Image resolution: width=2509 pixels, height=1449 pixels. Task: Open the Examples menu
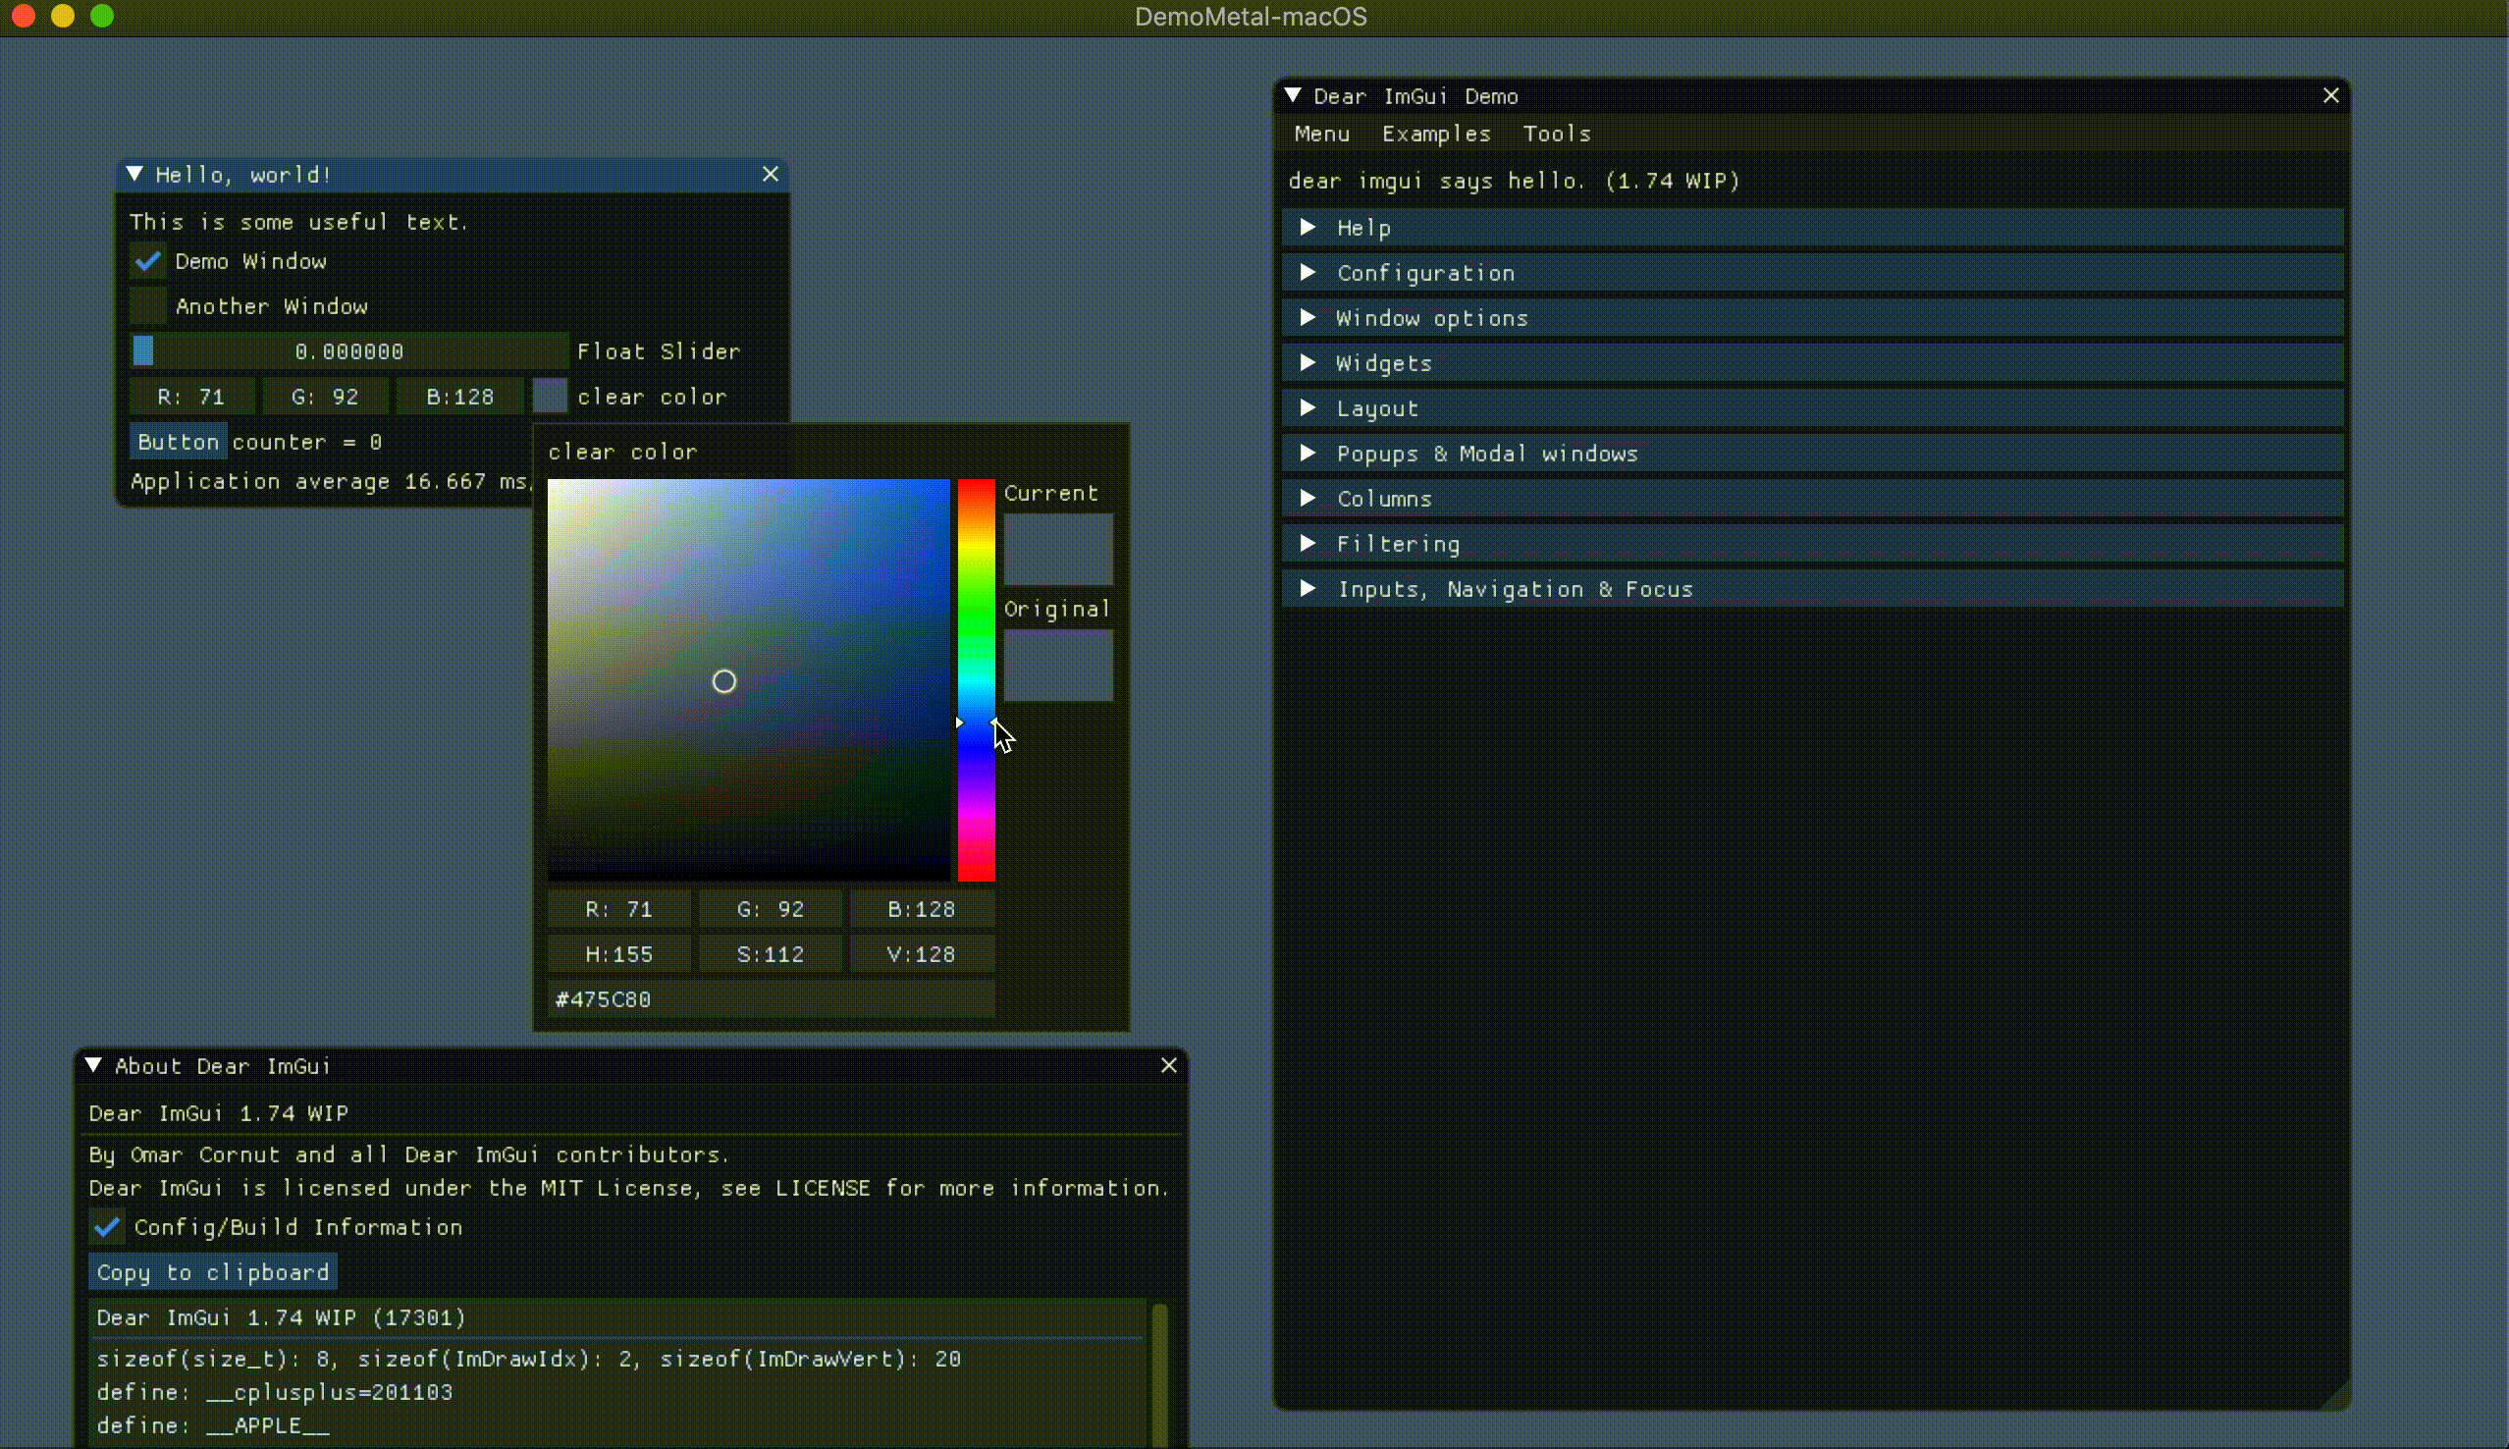[1435, 134]
